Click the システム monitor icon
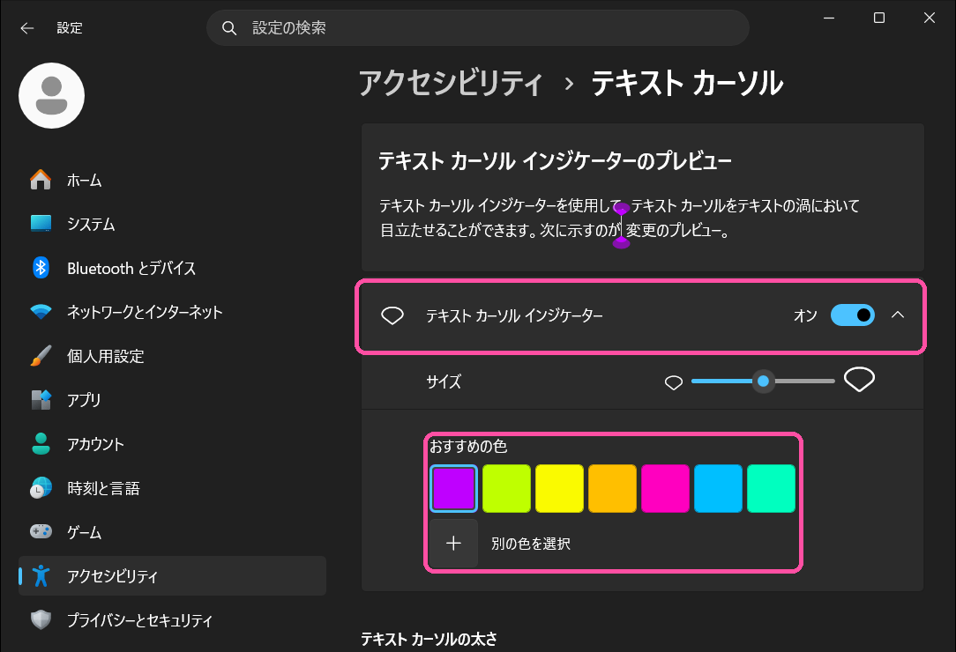 point(41,224)
